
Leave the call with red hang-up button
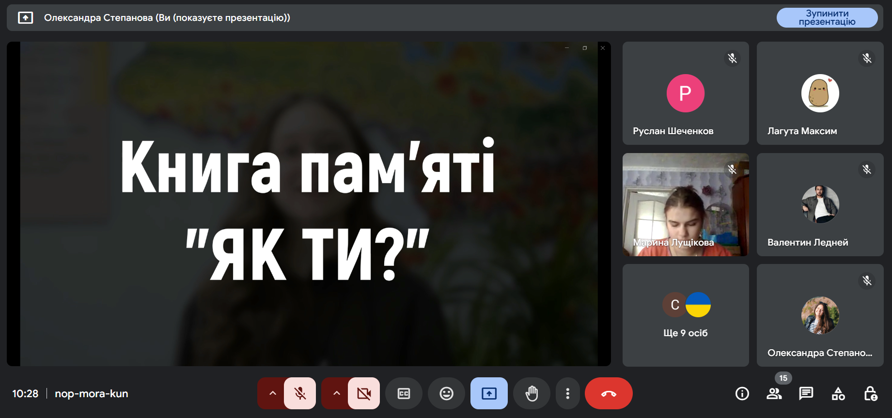[x=609, y=394]
